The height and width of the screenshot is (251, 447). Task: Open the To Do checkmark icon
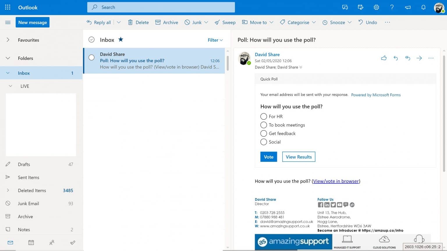pos(73,242)
